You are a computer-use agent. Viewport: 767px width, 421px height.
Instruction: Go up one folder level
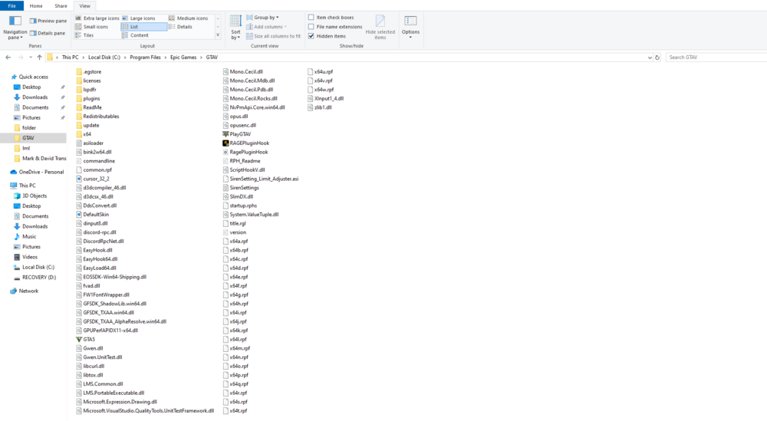pos(39,58)
